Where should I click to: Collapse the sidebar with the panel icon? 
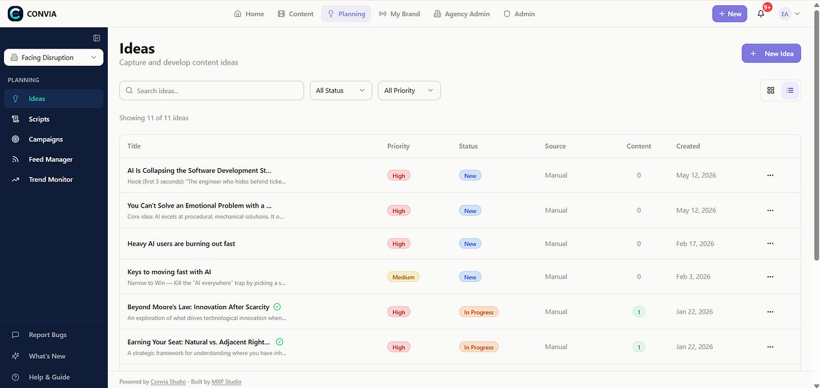click(x=97, y=38)
